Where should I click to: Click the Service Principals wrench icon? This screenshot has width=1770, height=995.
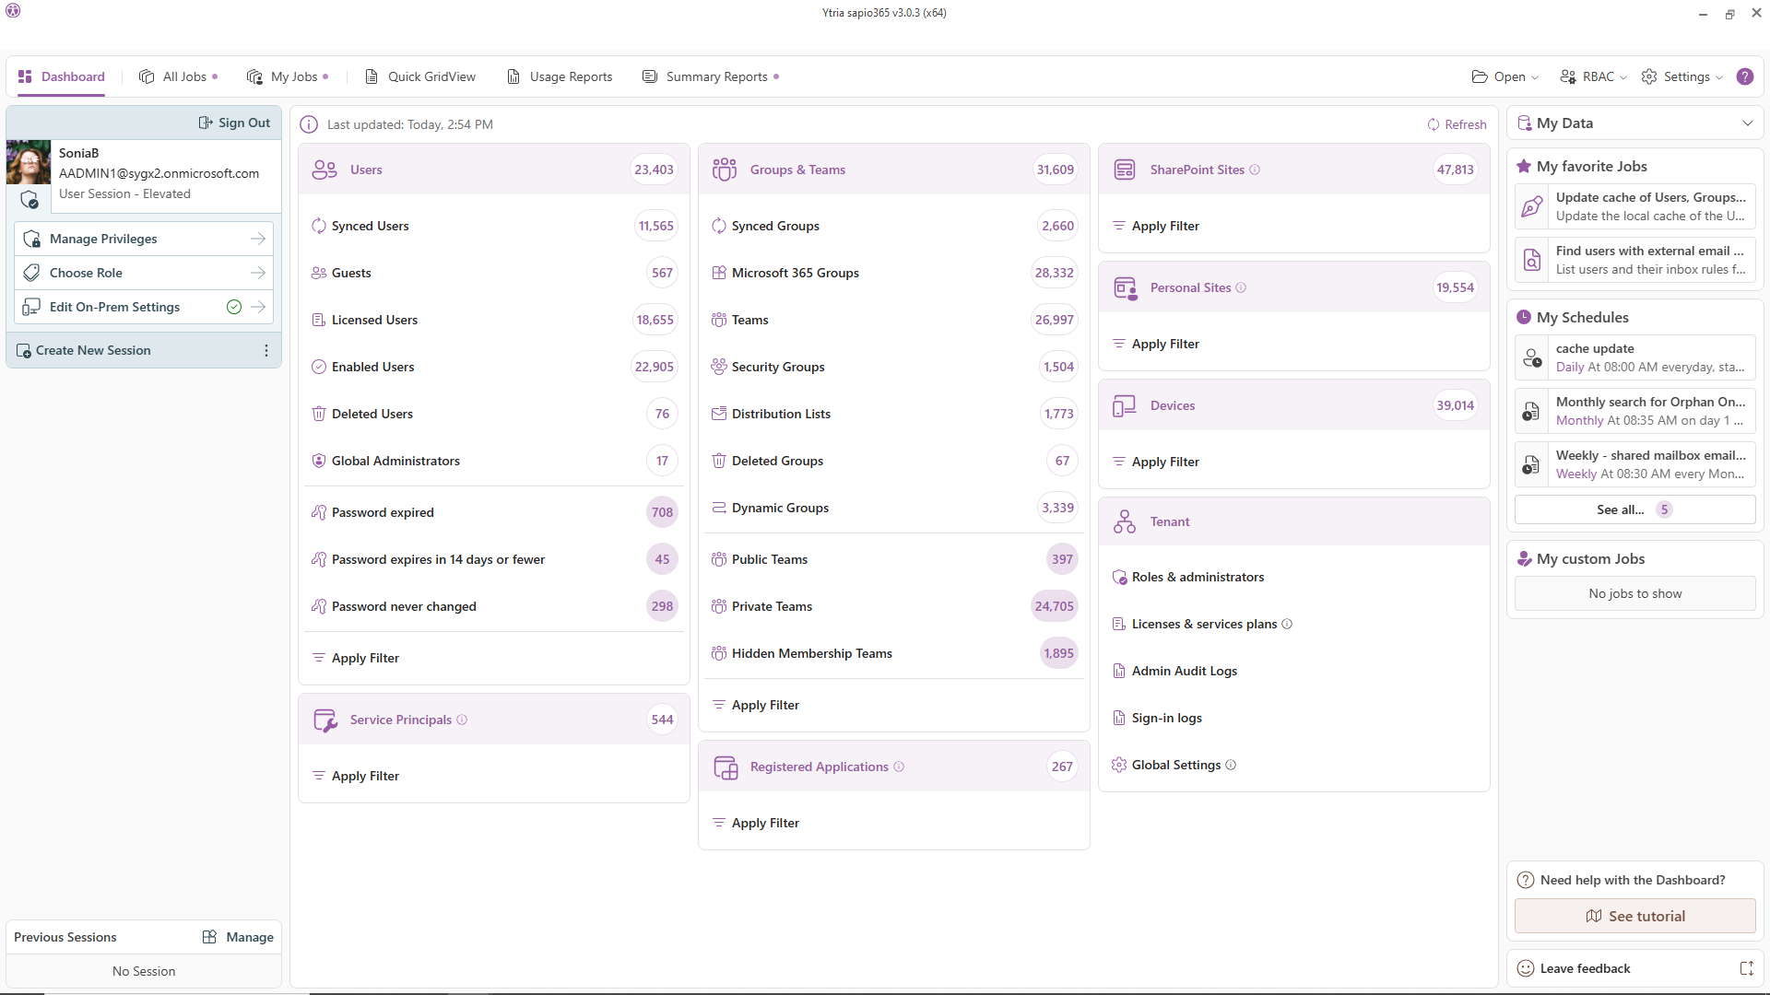coord(324,720)
